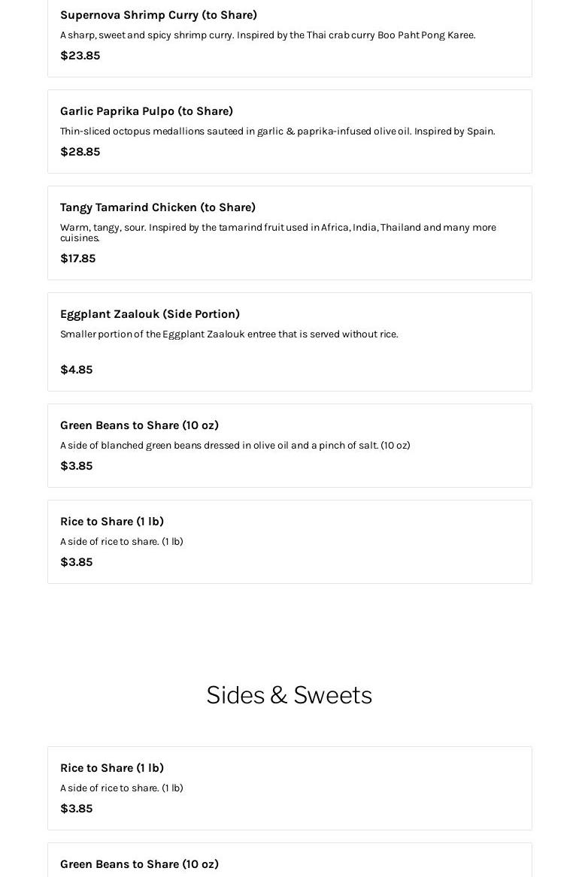Open Supernova Shrimp Curry menu item
579x877 pixels.
158,15
